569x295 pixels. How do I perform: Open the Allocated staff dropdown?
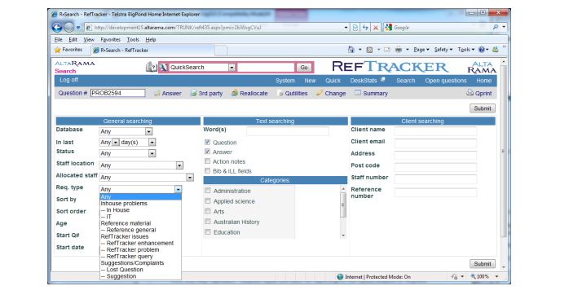pos(190,178)
